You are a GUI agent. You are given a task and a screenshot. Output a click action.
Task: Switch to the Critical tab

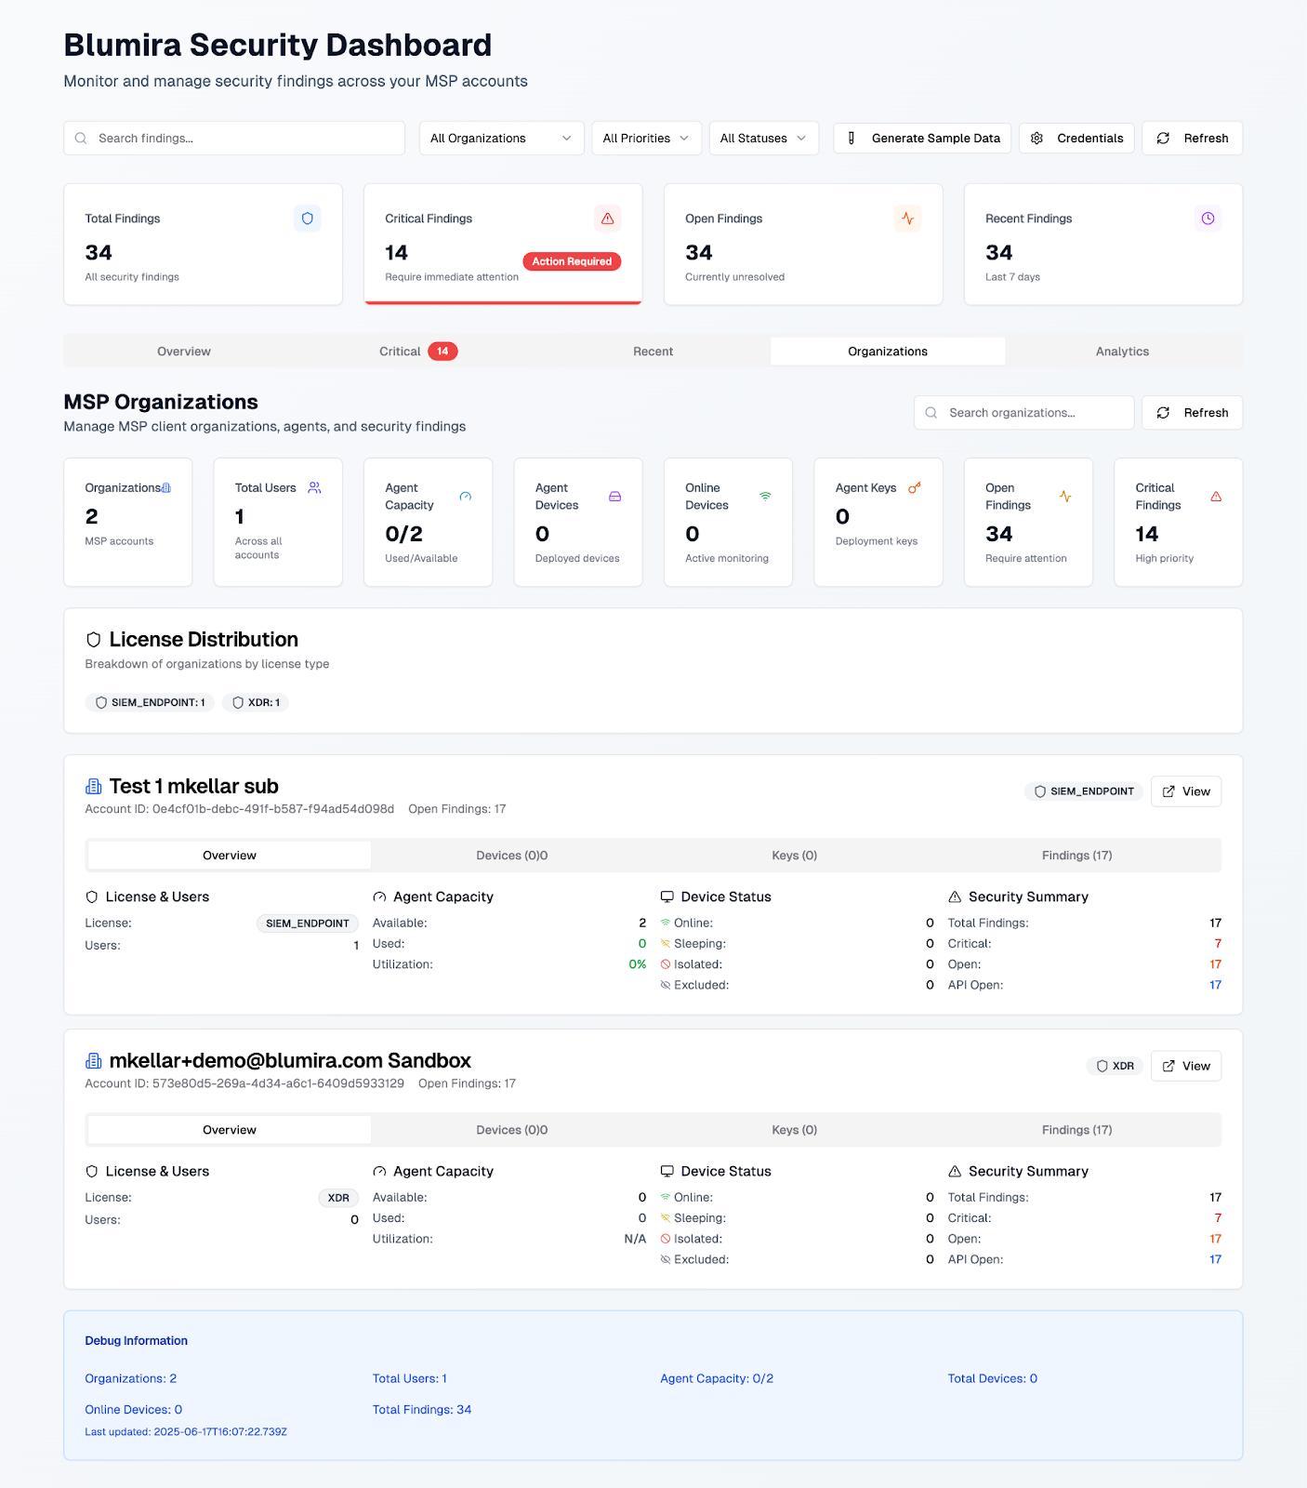[x=418, y=352]
